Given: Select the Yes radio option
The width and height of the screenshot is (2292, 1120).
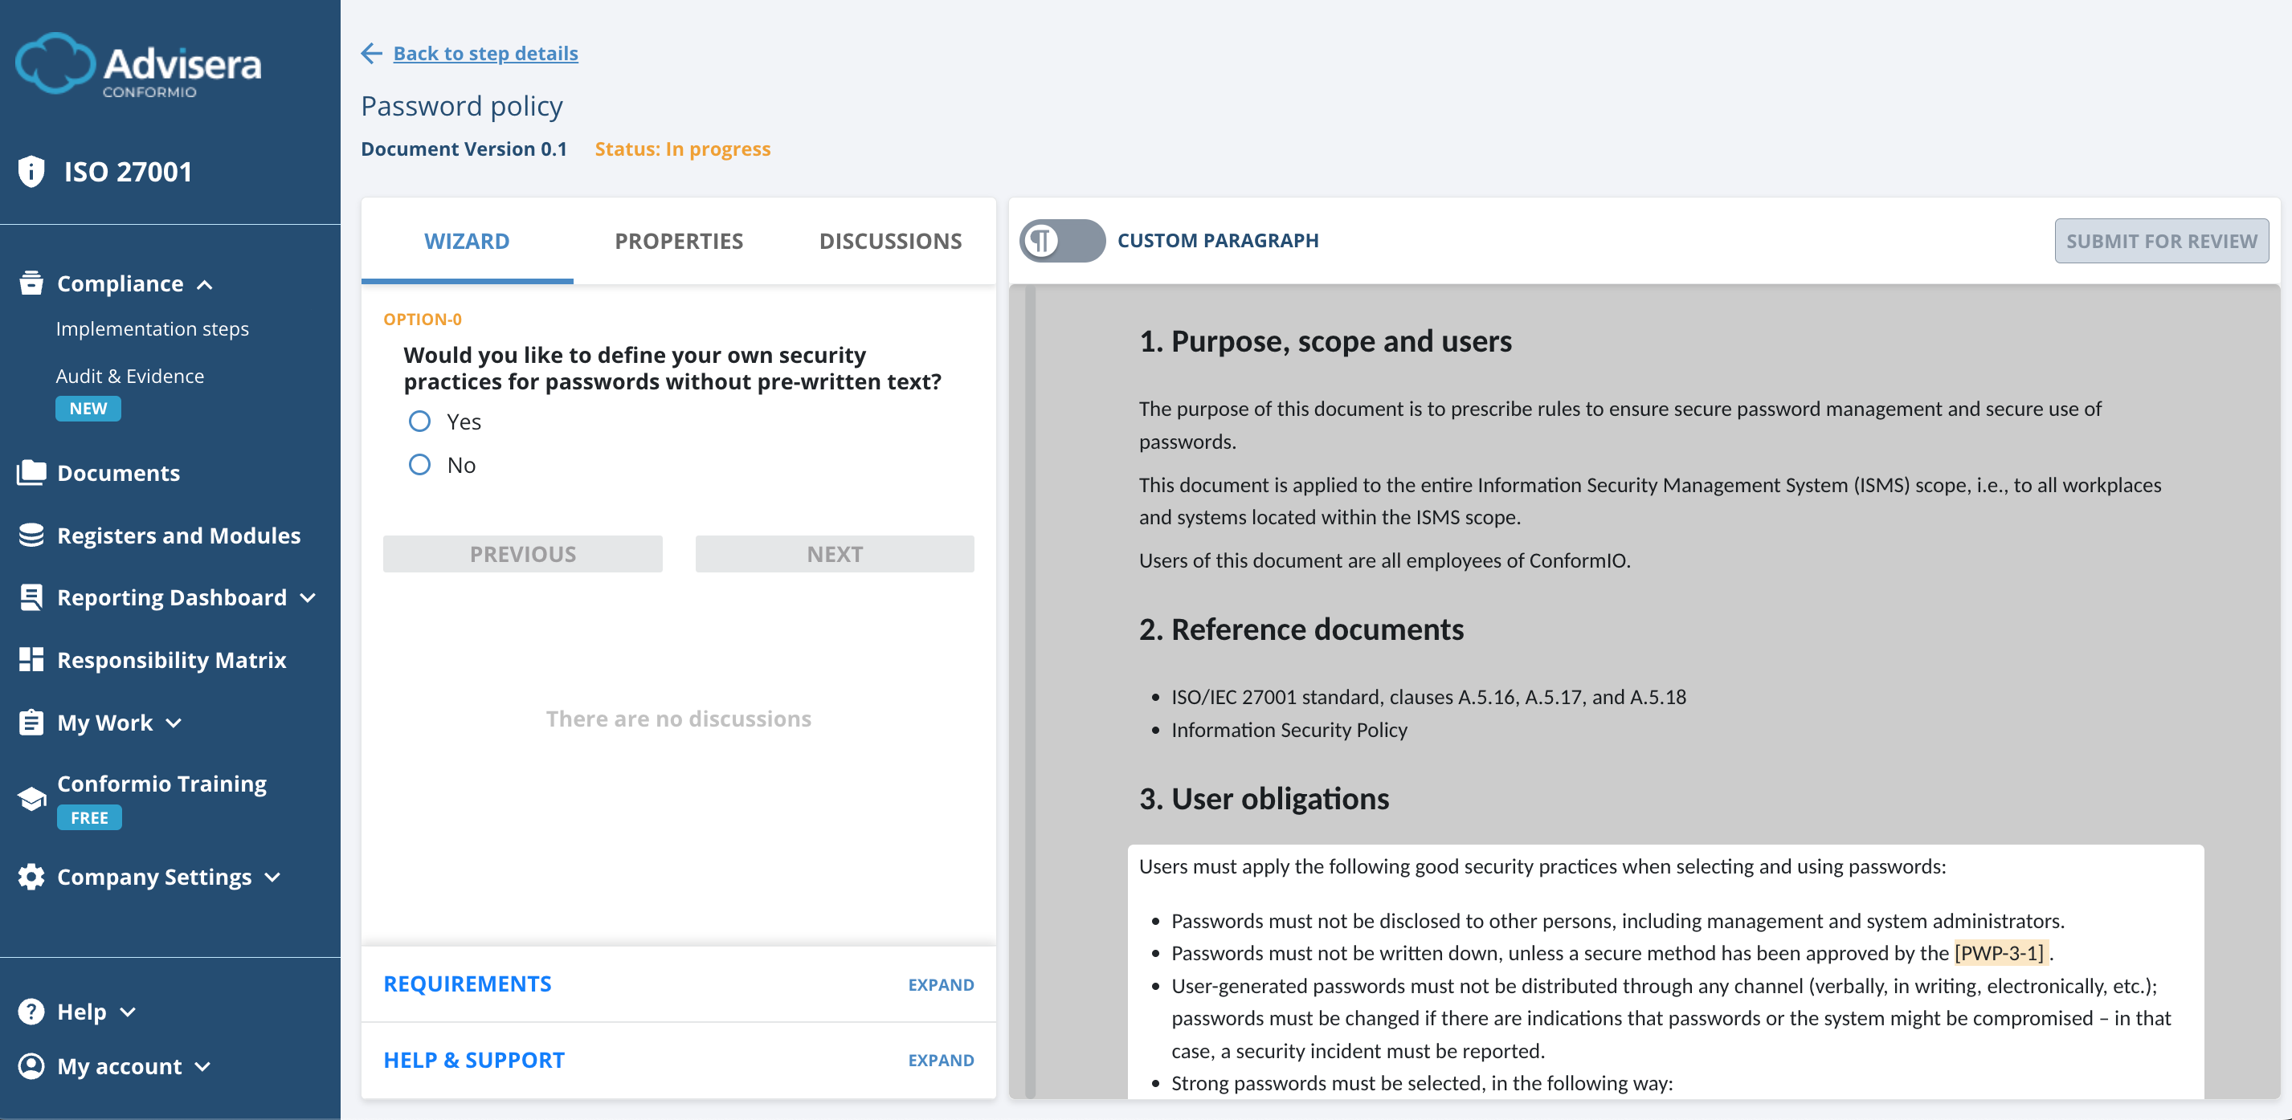Looking at the screenshot, I should [419, 421].
